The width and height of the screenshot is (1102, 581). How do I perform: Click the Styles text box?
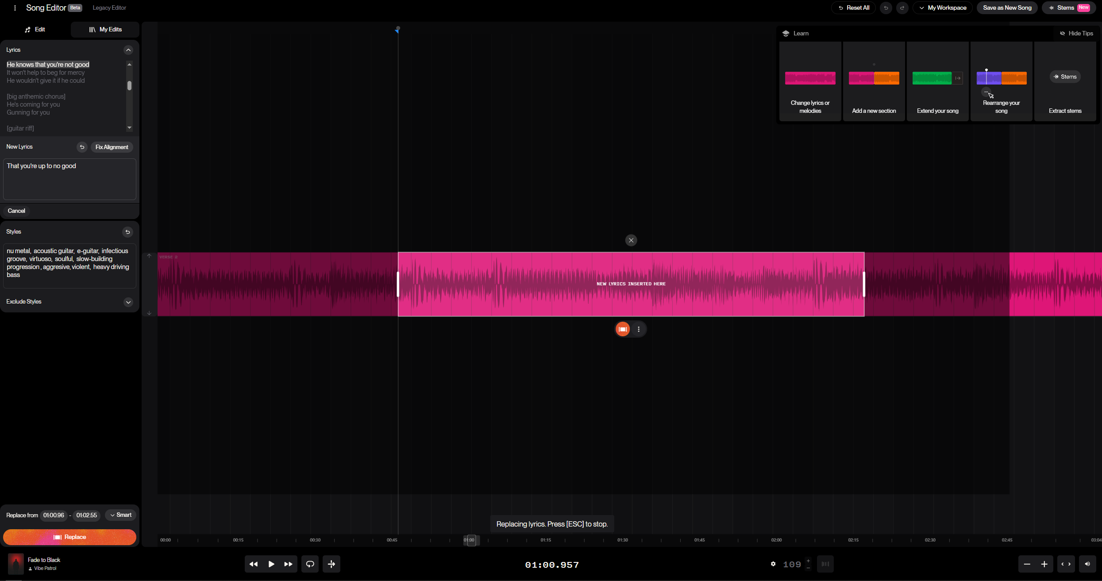click(69, 265)
